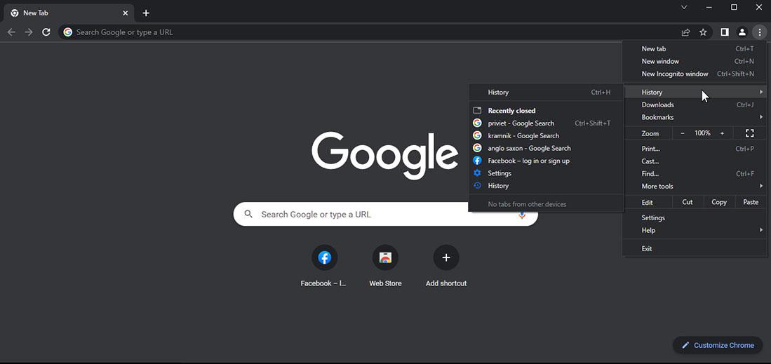
Task: Click the New Tab tab title
Action: point(36,13)
